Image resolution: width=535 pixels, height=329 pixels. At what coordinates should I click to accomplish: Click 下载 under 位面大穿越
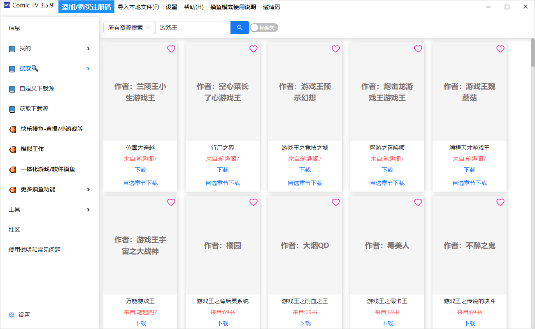(140, 170)
